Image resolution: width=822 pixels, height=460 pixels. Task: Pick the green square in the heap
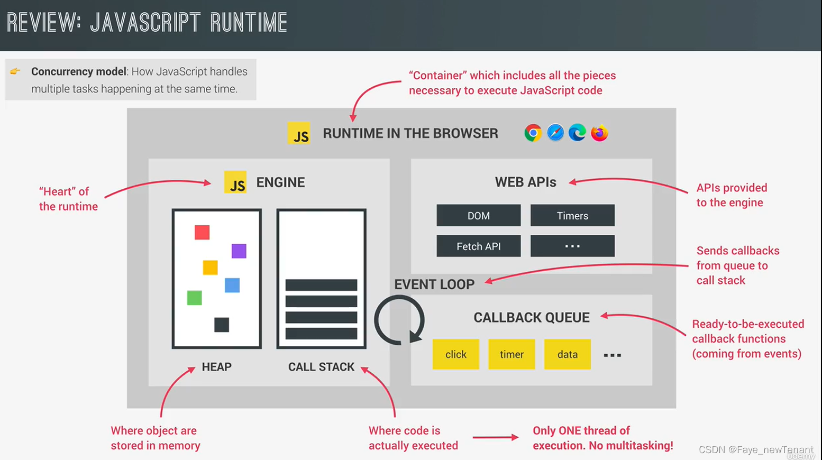(x=195, y=298)
